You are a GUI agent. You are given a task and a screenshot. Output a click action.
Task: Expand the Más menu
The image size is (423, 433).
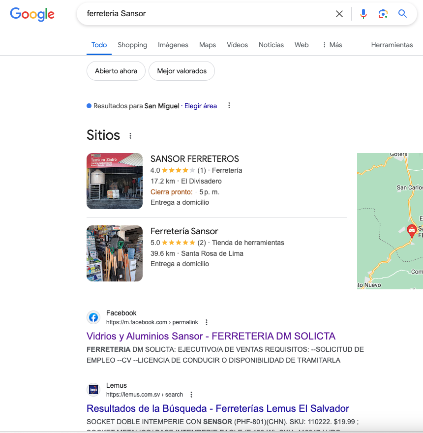click(x=332, y=45)
